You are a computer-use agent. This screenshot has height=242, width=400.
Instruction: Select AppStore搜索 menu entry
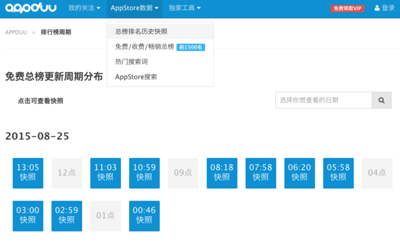tap(161, 76)
